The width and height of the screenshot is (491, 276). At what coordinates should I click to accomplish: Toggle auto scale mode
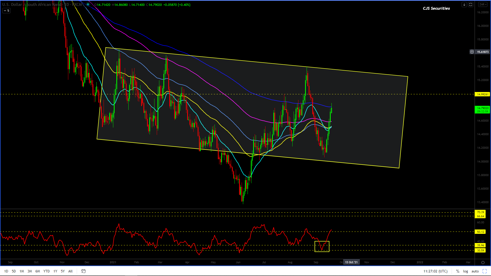(x=475, y=271)
